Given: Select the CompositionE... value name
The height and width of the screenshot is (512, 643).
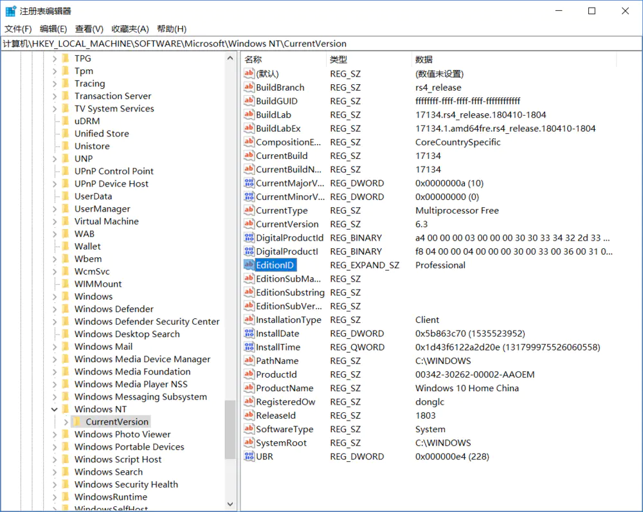Looking at the screenshot, I should click(x=288, y=142).
